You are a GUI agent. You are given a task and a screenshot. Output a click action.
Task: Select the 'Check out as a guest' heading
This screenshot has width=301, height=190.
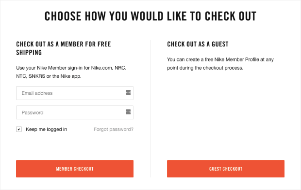[198, 44]
